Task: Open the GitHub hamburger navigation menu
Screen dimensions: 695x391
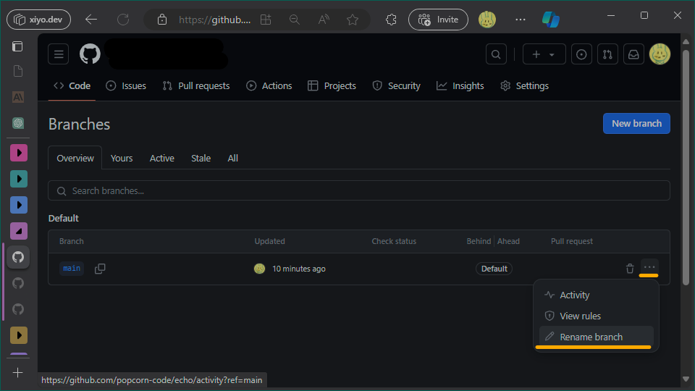Action: [x=59, y=54]
